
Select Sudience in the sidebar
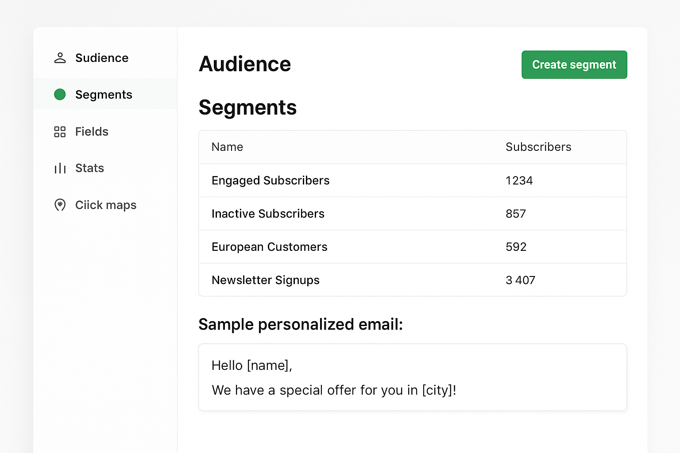click(102, 58)
